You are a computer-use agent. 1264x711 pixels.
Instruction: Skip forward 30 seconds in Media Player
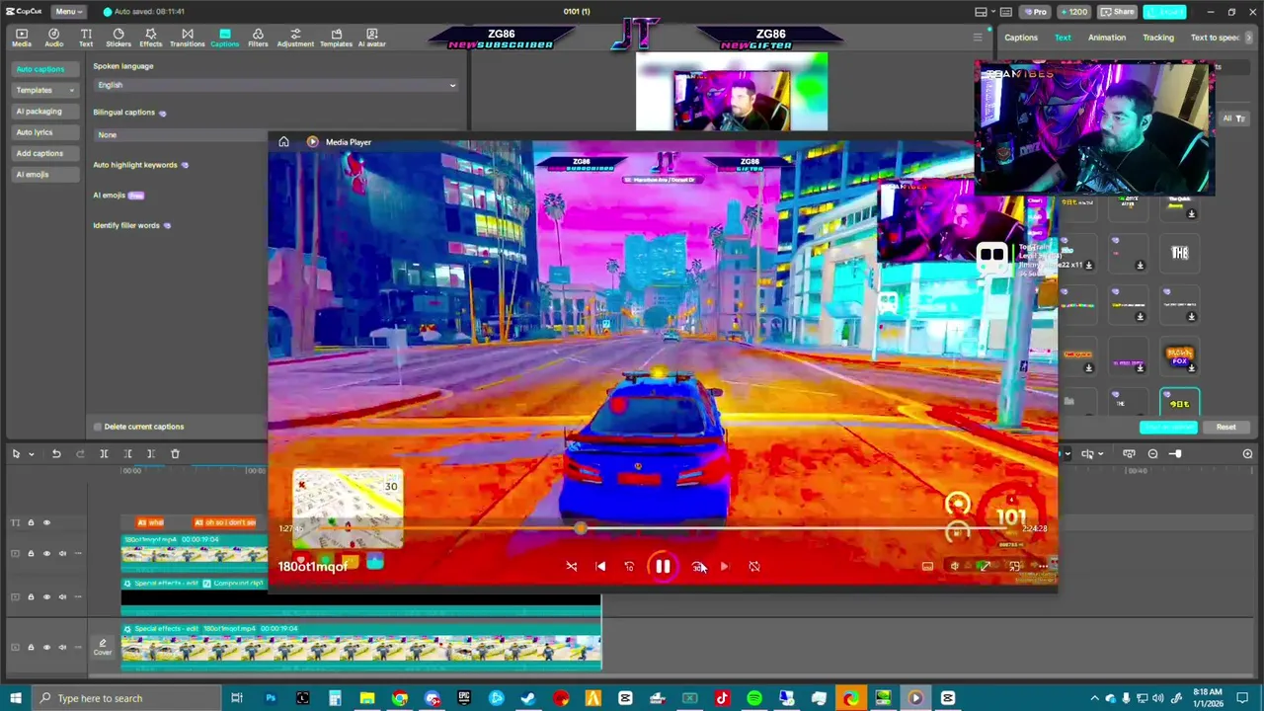tap(698, 566)
